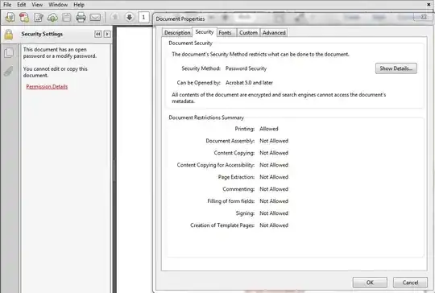The height and width of the screenshot is (293, 435).
Task: Click the Email envelope icon
Action: 95,18
